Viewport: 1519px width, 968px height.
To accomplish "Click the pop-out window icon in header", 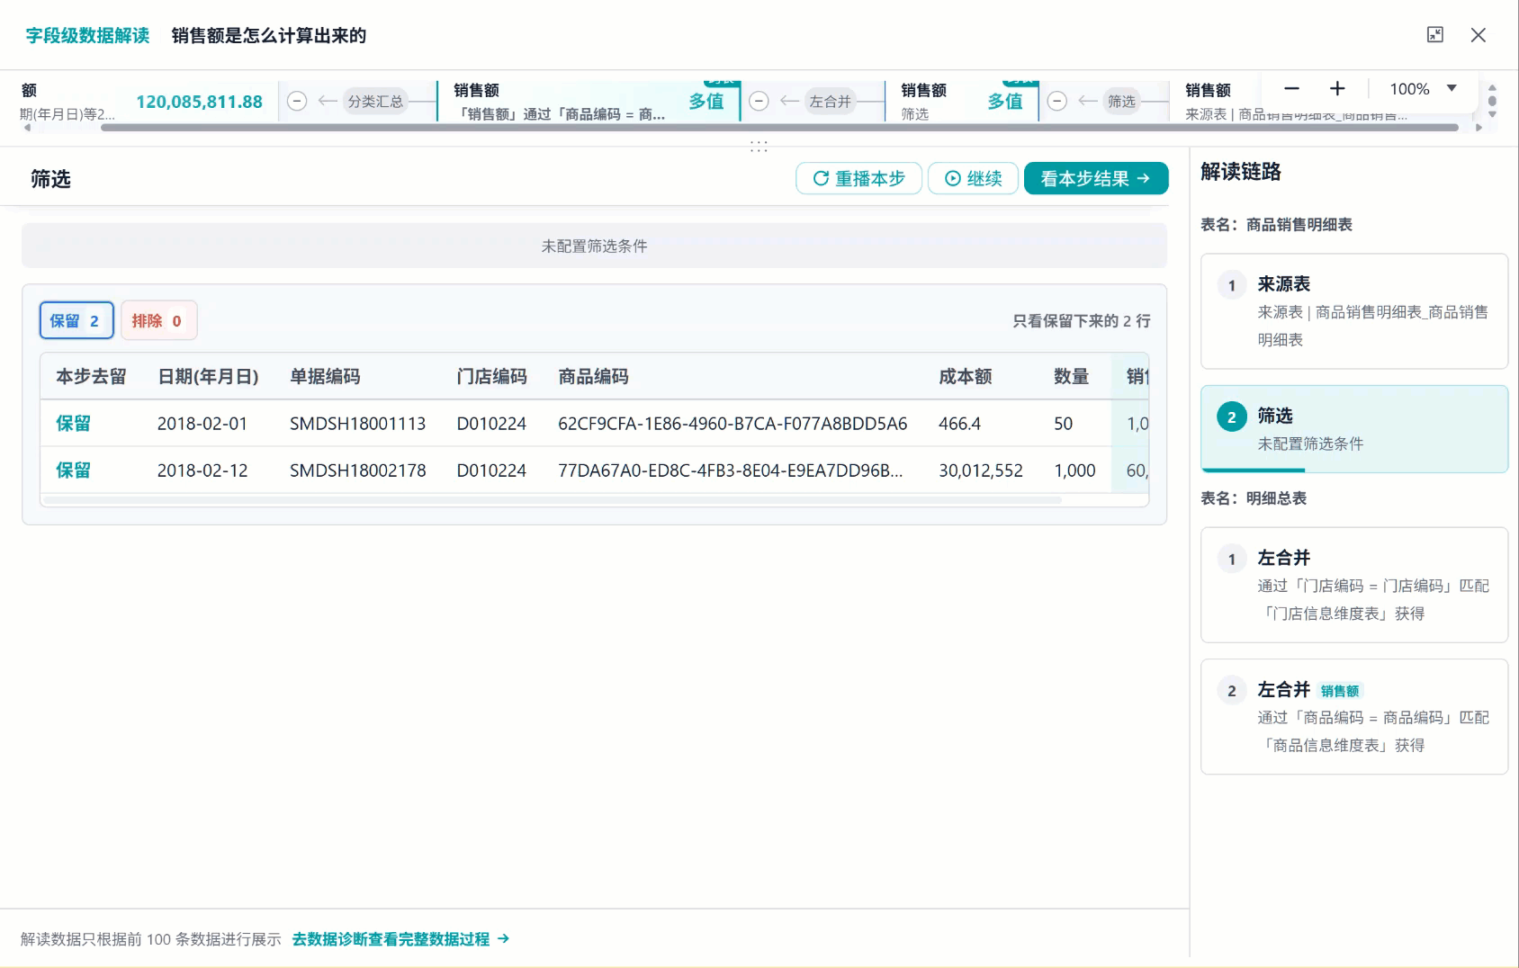I will (1435, 35).
